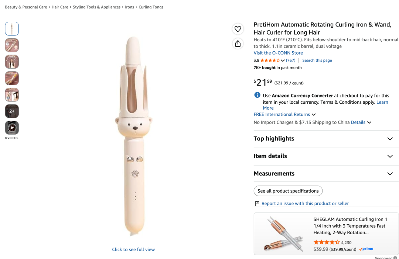Expand the Item details section
The image size is (399, 259).
click(326, 156)
